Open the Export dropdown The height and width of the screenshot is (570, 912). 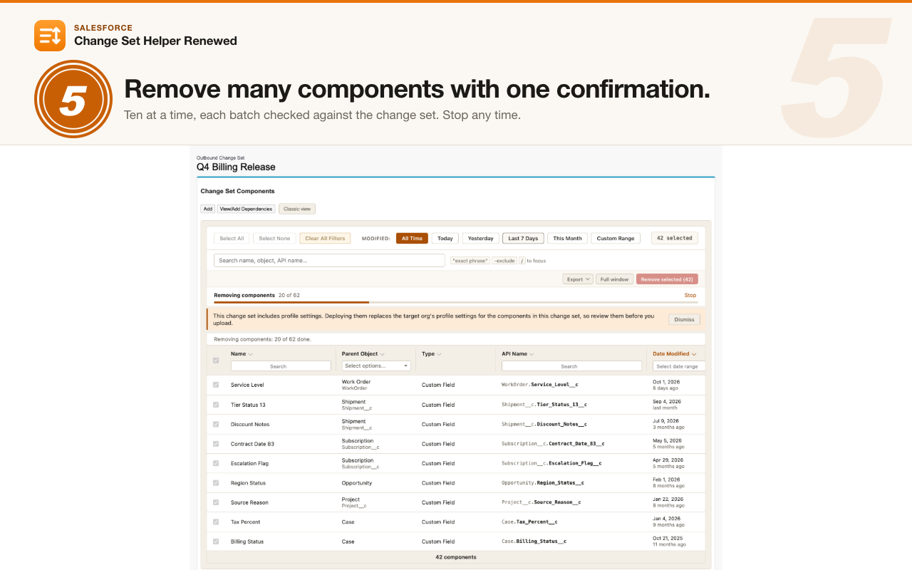(578, 279)
